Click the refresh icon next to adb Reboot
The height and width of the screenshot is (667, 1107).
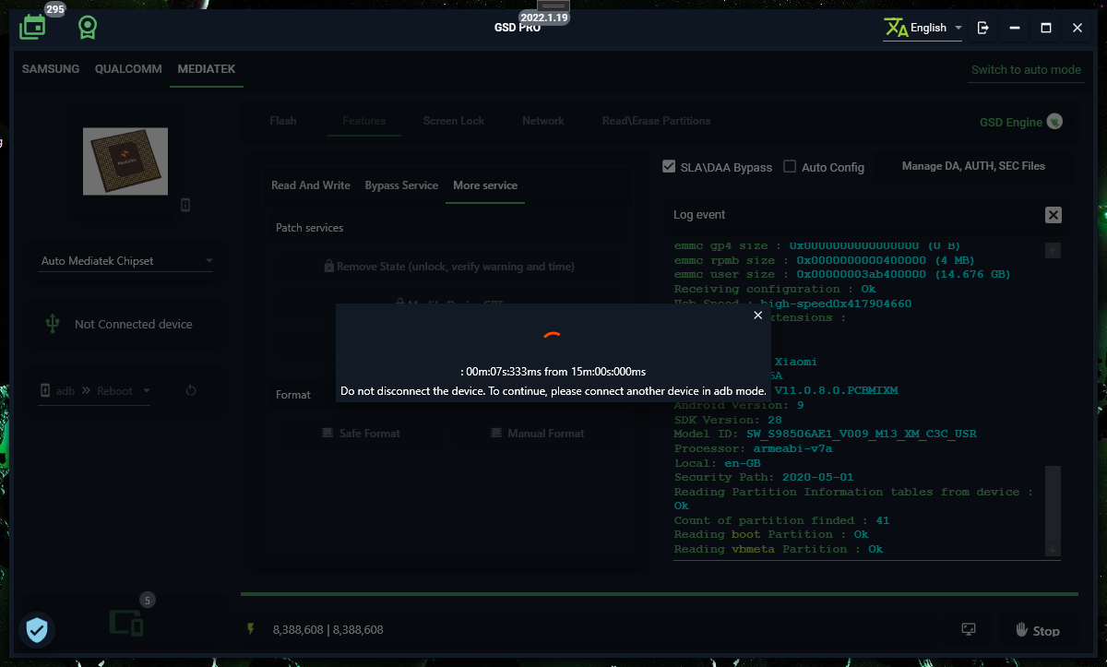(191, 390)
